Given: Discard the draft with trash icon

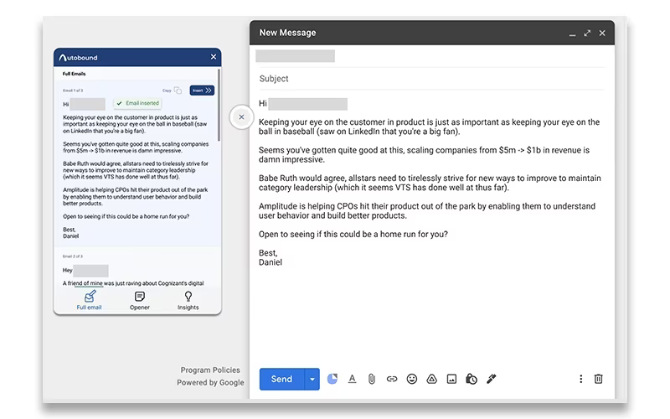Looking at the screenshot, I should (x=599, y=379).
